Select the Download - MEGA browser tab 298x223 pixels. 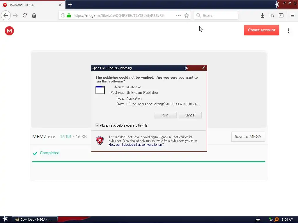33,5
